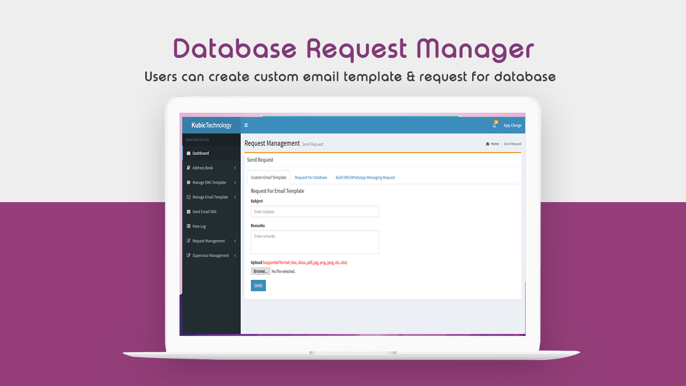The height and width of the screenshot is (386, 686).
Task: Open Send Email SMS menu item
Action: 211,212
